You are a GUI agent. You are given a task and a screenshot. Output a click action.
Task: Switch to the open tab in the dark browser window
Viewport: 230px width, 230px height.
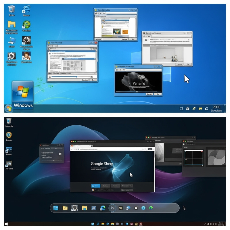pos(80,146)
